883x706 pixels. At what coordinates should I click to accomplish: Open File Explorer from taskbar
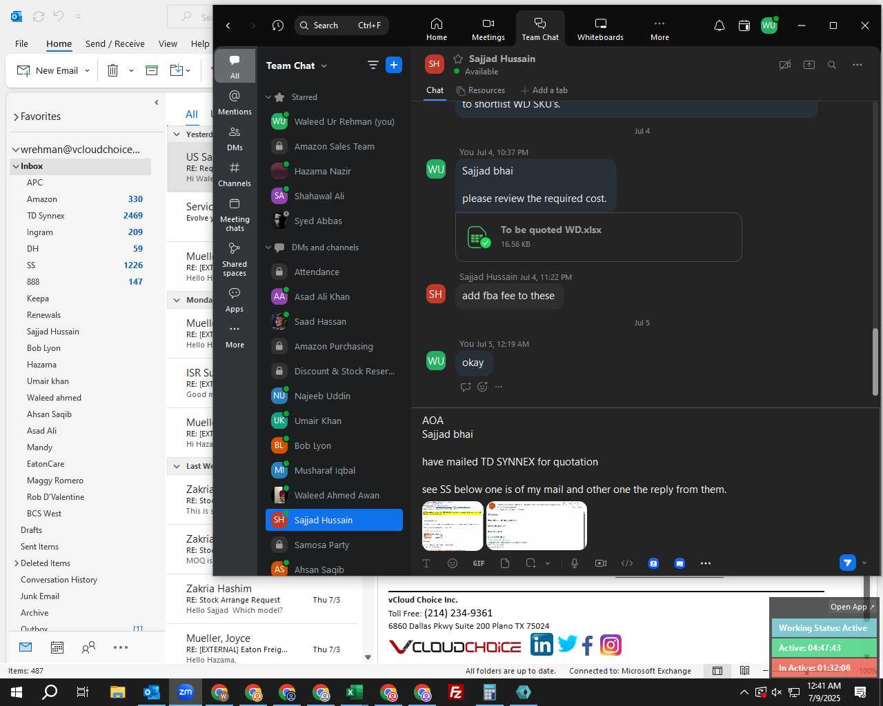tap(117, 692)
